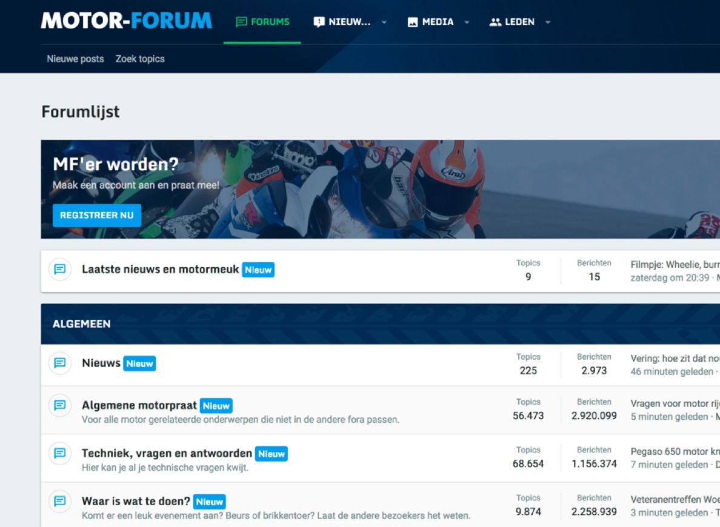Viewport: 720px width, 527px height.
Task: Click the chat icon beside Laatste nieuws en motormeuk
Action: [x=59, y=270]
